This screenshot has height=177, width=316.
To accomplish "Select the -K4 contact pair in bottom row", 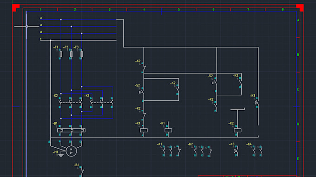I will (257, 151).
